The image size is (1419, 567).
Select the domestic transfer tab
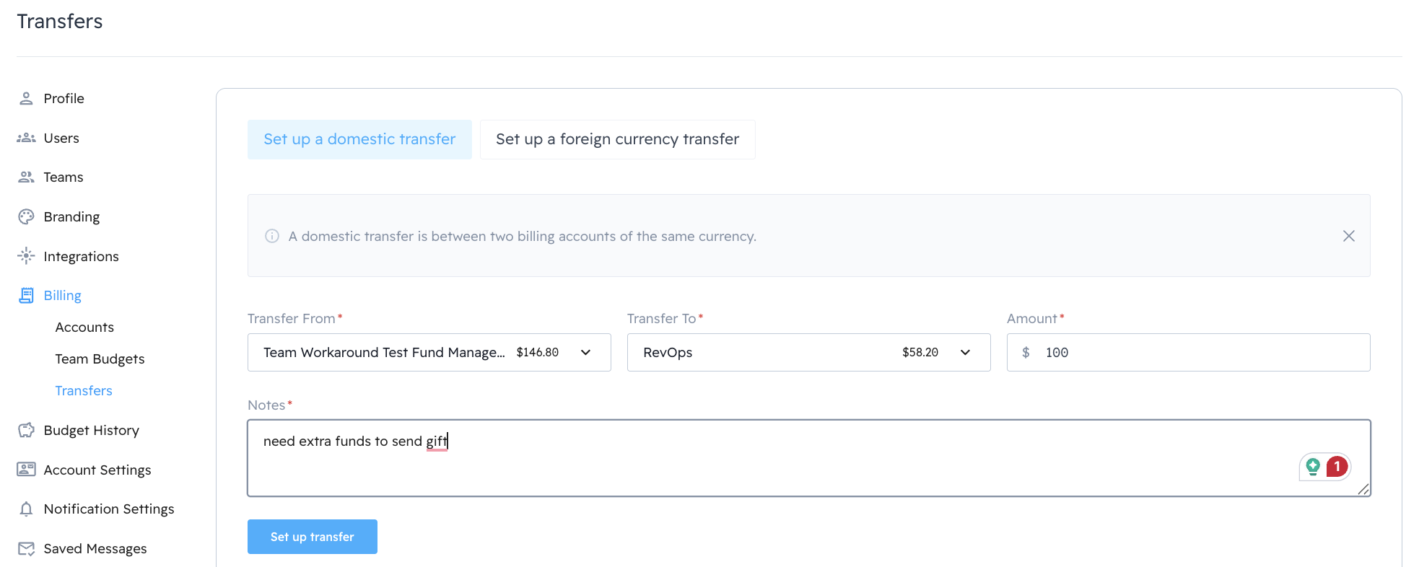359,139
